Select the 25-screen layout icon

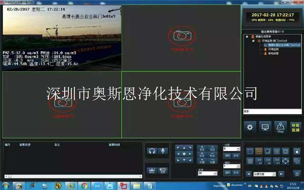(x=259, y=161)
